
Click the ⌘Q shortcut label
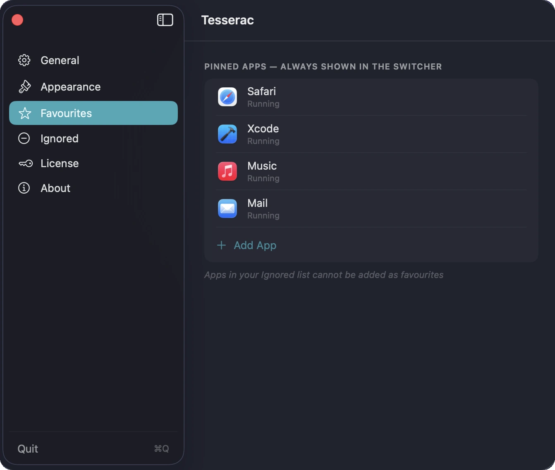click(161, 449)
